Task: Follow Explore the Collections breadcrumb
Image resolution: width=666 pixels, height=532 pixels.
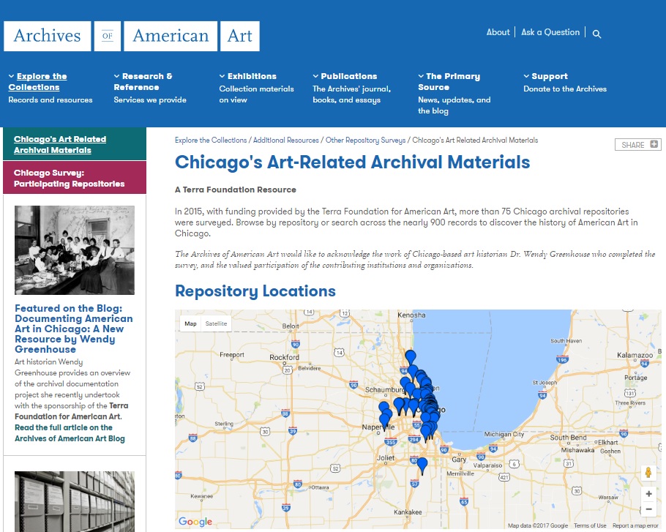Action: click(x=211, y=140)
